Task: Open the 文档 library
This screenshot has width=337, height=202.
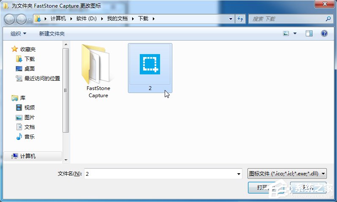Action: (x=30, y=127)
